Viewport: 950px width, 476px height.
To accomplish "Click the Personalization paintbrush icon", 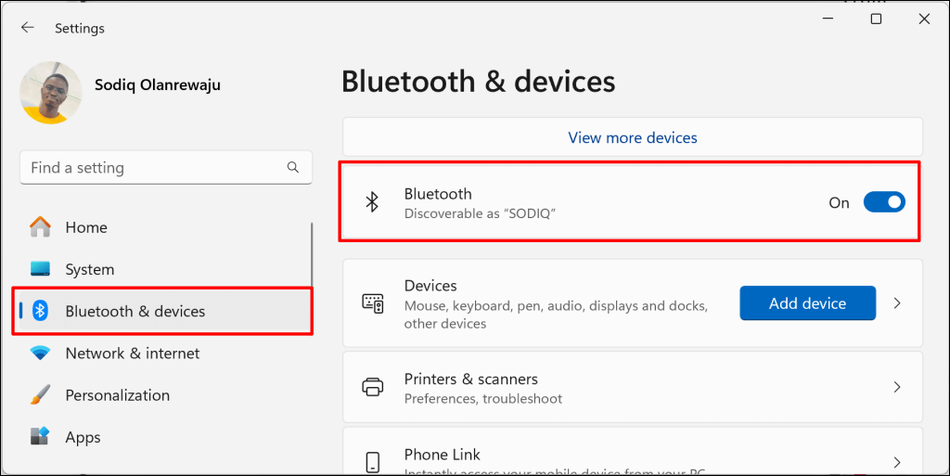I will [x=40, y=395].
